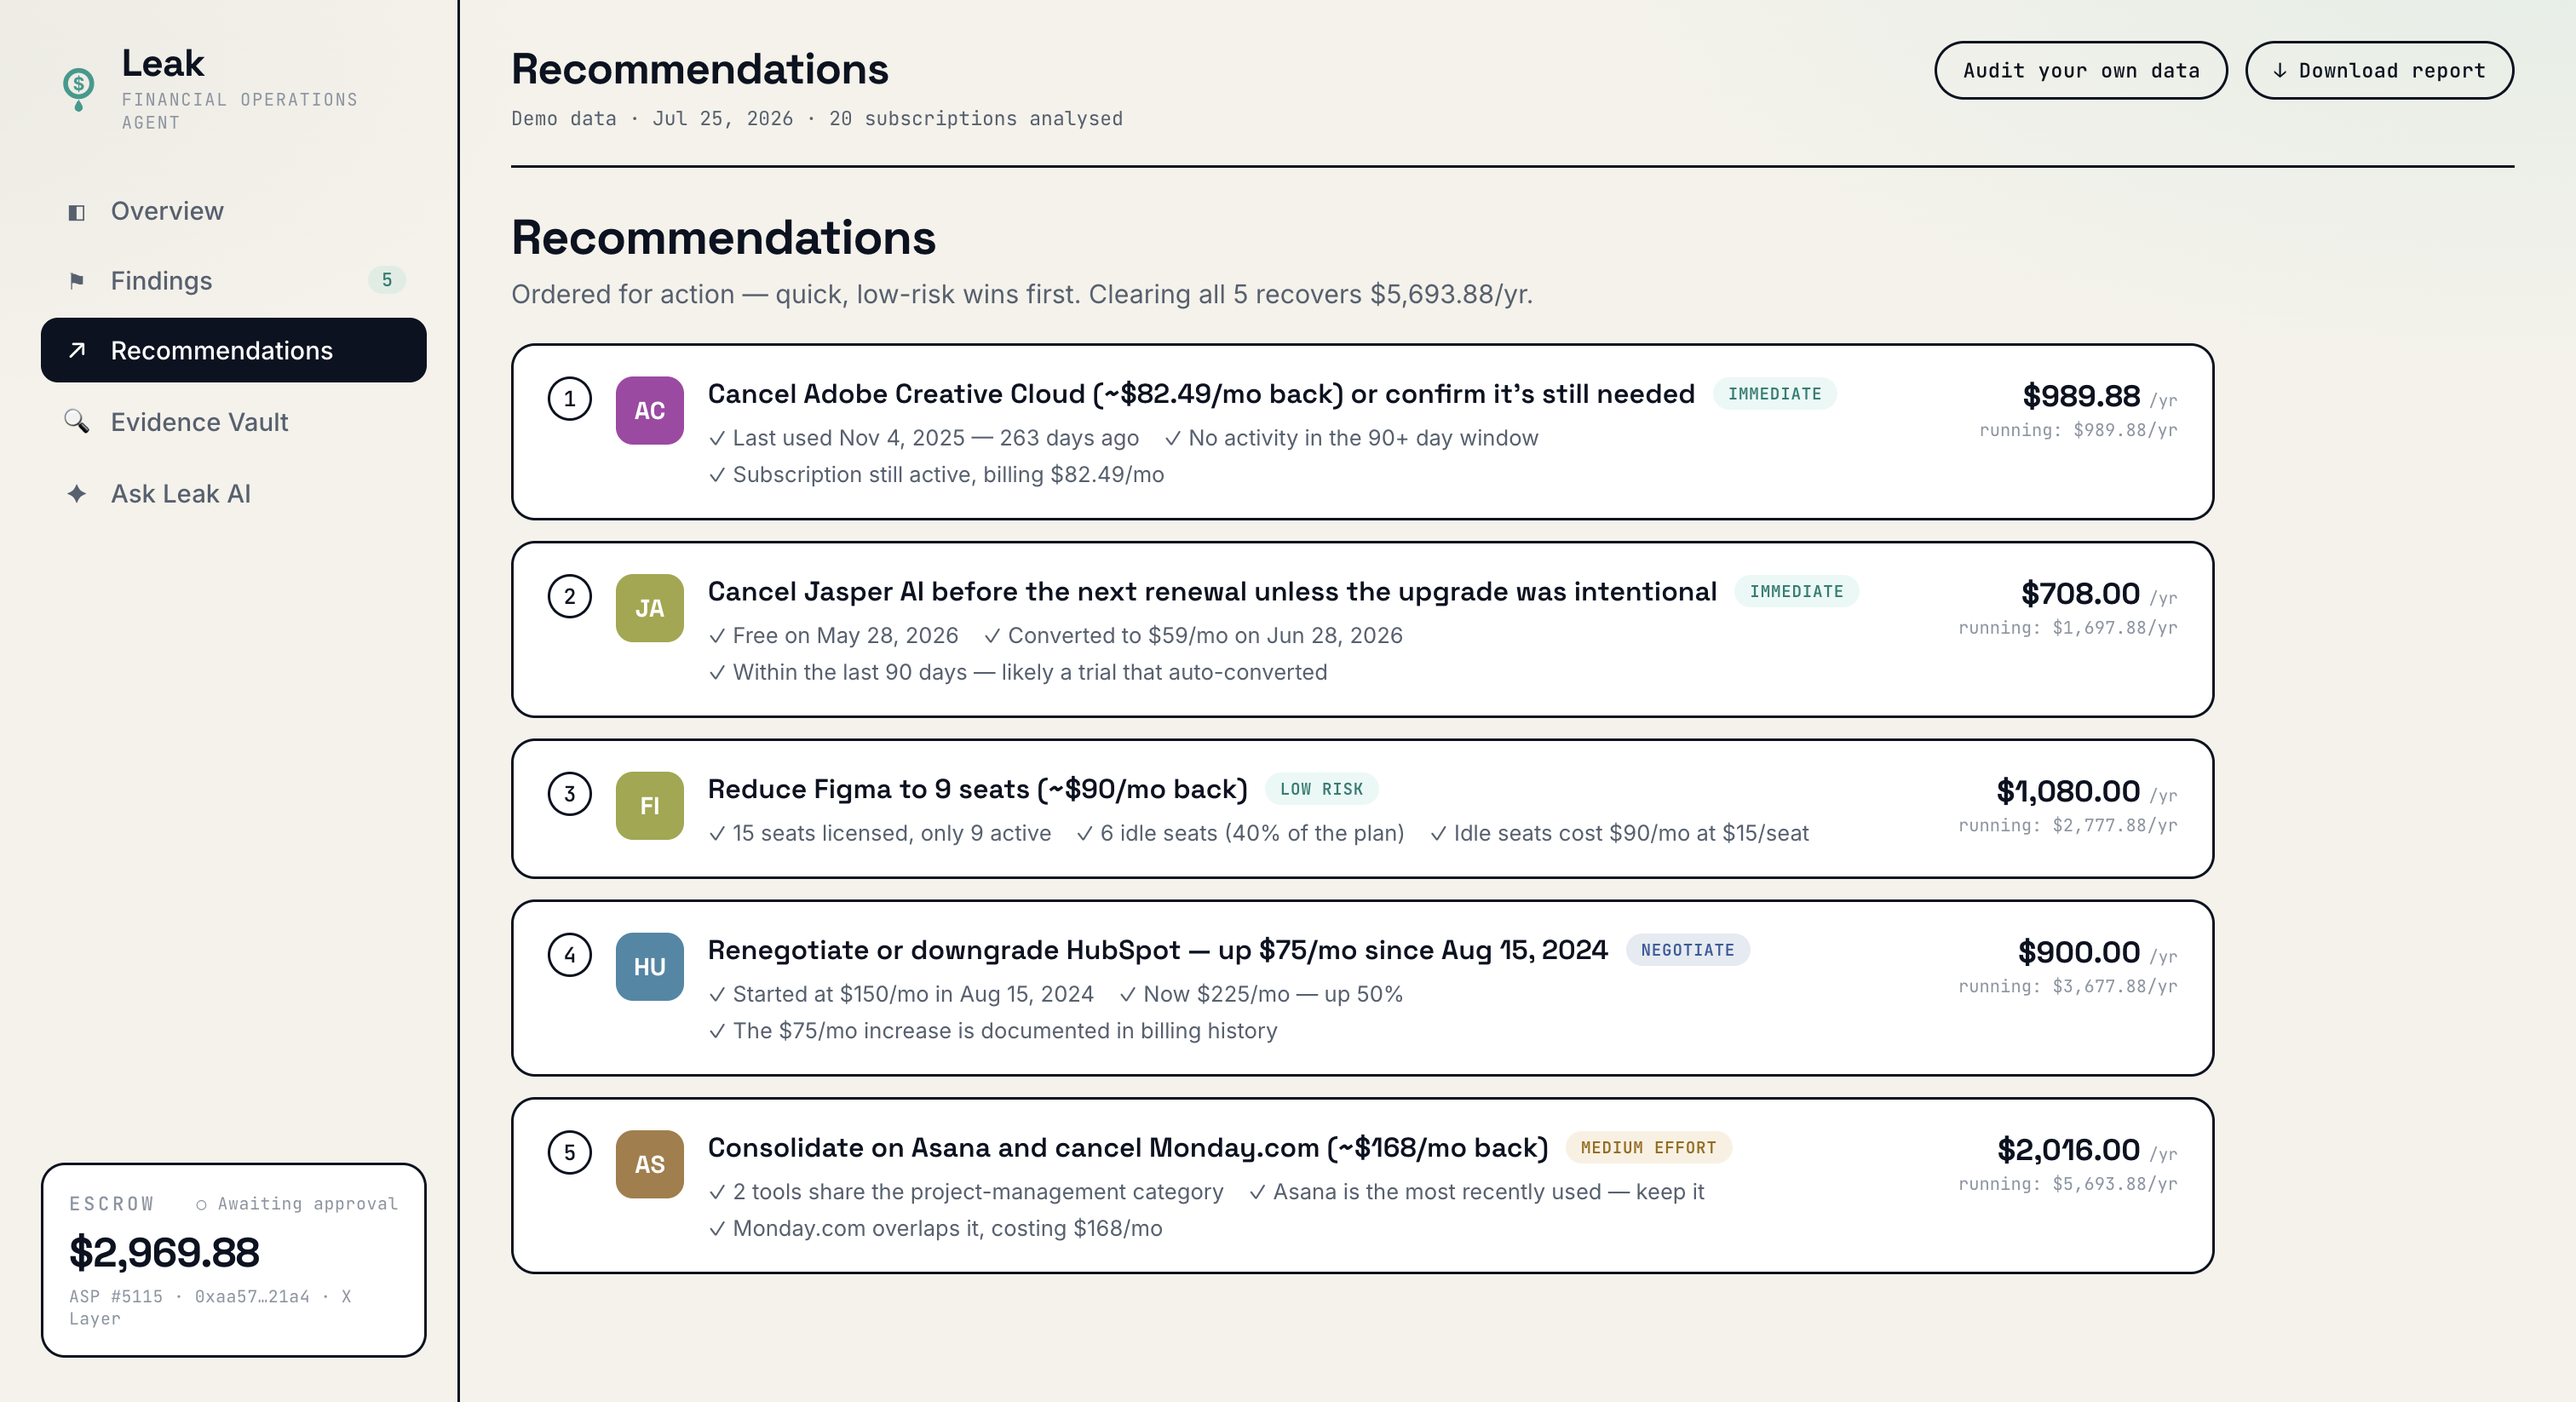The width and height of the screenshot is (2576, 1402).
Task: Click the JA Jasper AI avatar
Action: tap(649, 608)
